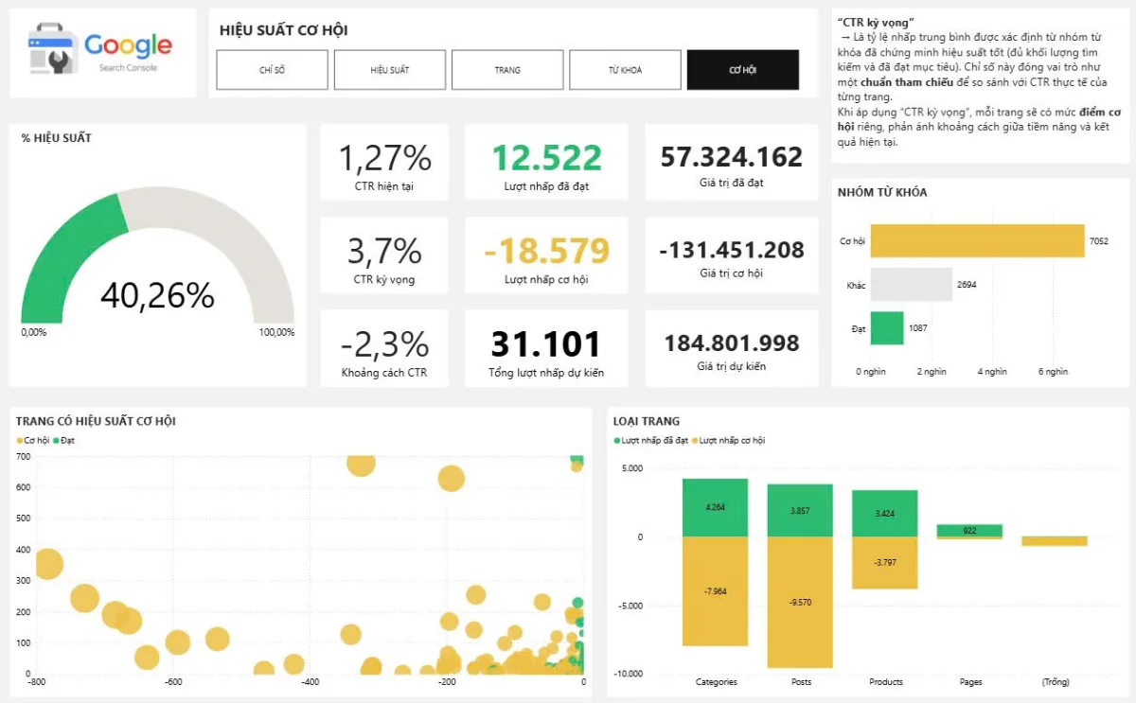Image resolution: width=1136 pixels, height=703 pixels.
Task: Click Lượt nhấp cơ hội legend in LOẠI TRANG
Action: pos(730,441)
